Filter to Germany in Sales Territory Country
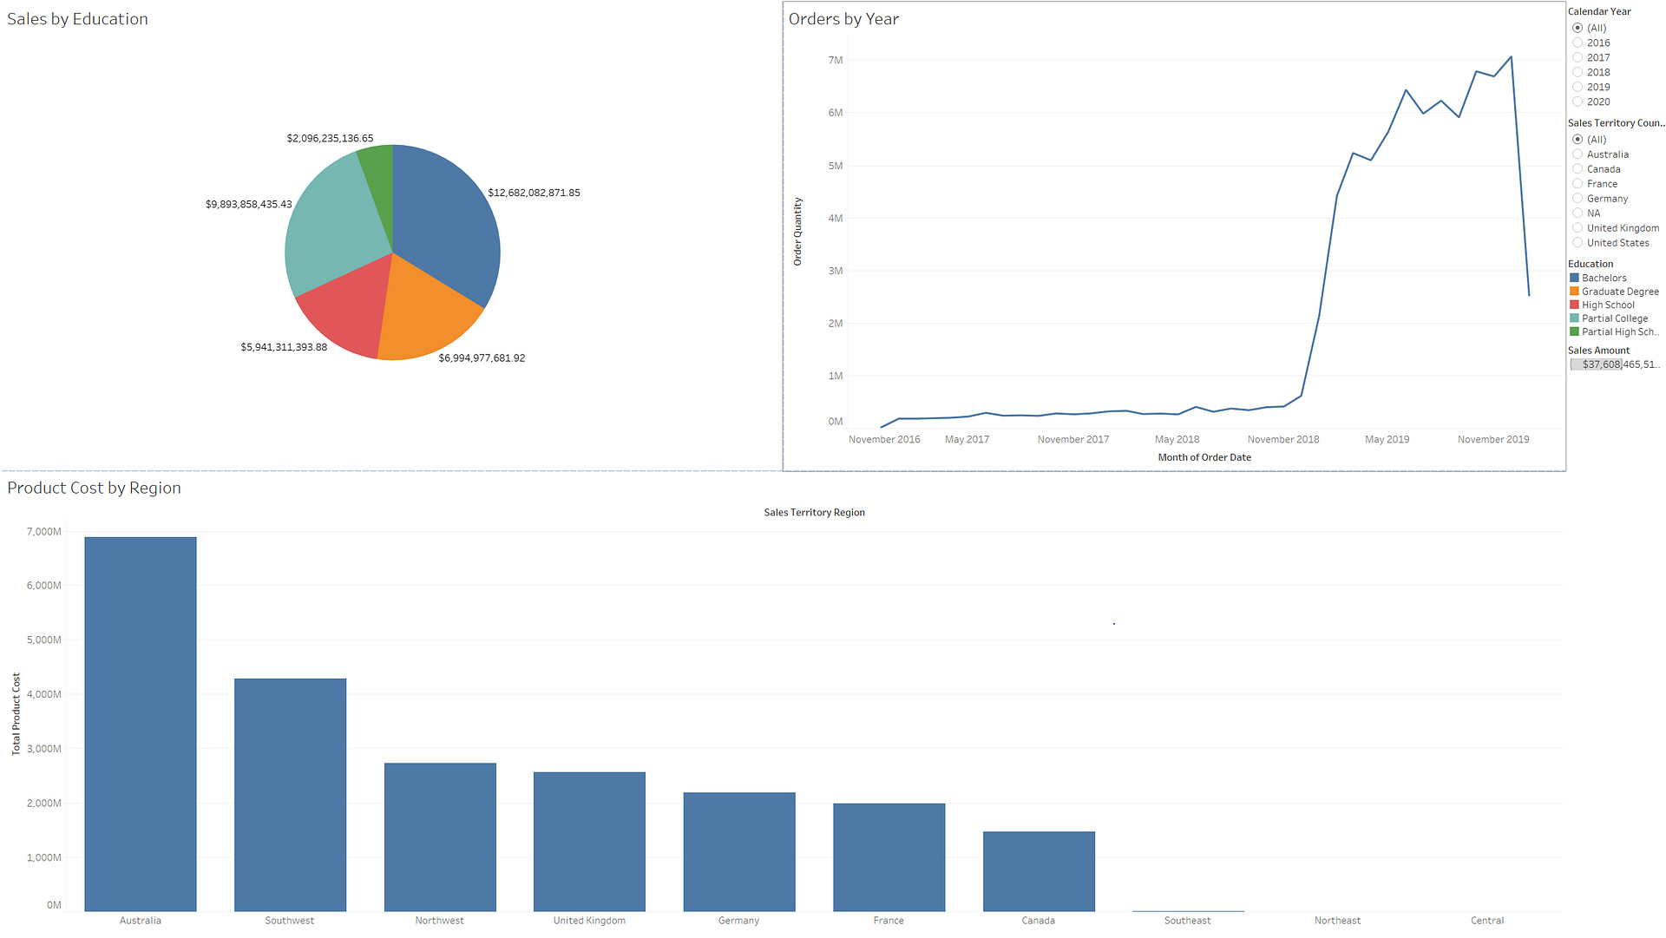Image resolution: width=1666 pixels, height=938 pixels. (1577, 198)
